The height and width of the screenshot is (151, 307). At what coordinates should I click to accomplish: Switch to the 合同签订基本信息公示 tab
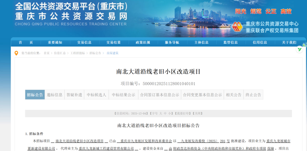[x=160, y=95]
